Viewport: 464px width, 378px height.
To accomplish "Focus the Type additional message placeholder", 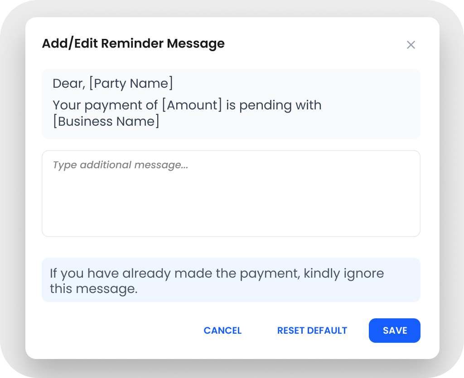I will [x=120, y=165].
